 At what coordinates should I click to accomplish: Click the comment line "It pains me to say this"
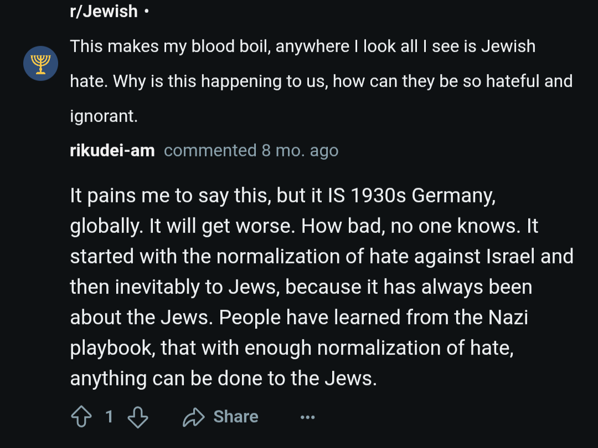pyautogui.click(x=282, y=196)
